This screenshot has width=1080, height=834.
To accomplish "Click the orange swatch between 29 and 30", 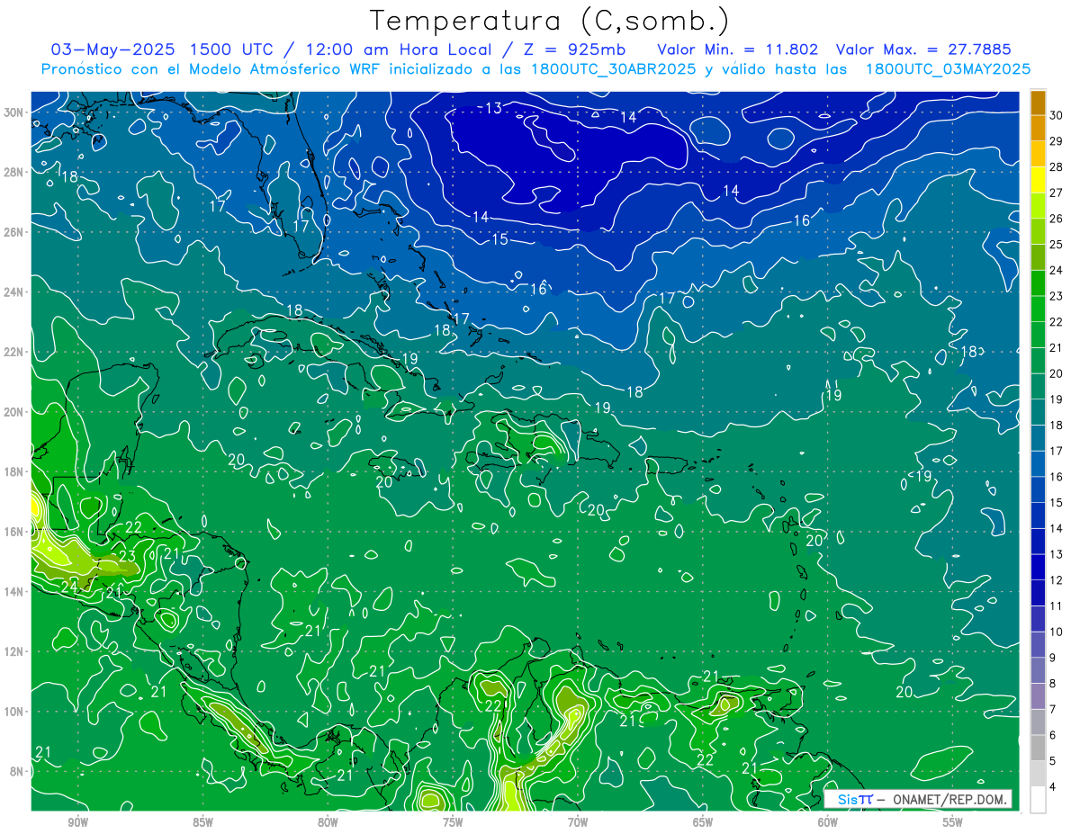I will (x=1038, y=128).
